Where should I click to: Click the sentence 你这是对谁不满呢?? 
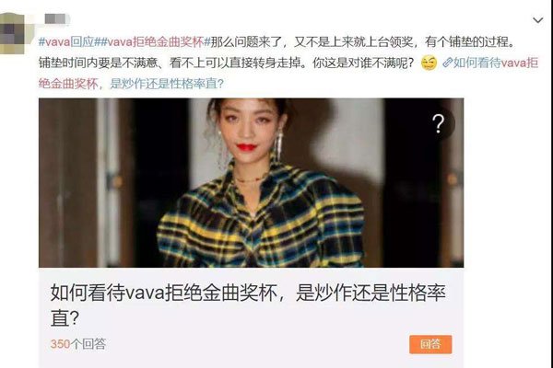(x=364, y=63)
